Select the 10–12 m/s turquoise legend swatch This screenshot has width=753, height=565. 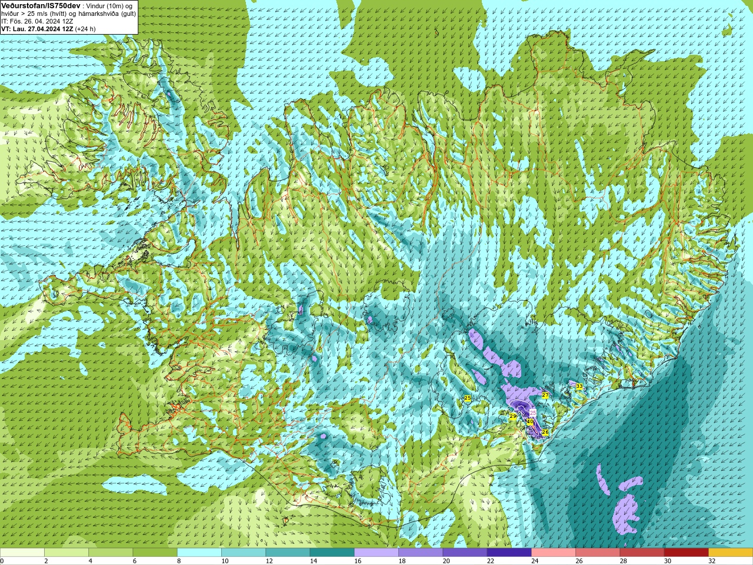click(244, 553)
